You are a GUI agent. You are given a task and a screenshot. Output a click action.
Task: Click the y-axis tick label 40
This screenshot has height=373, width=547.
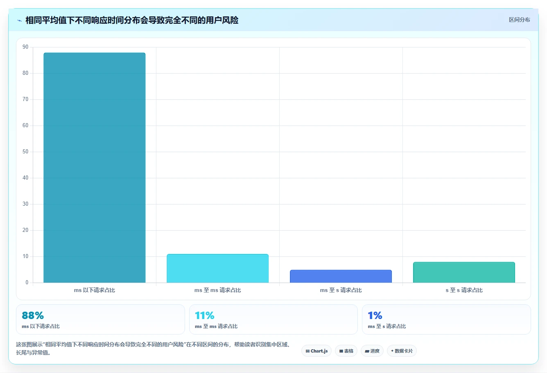tap(26, 178)
